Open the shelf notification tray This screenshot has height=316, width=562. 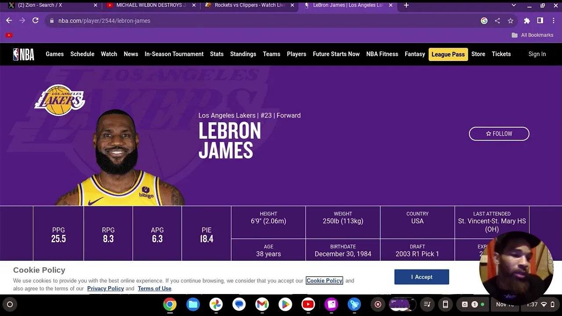click(x=474, y=304)
